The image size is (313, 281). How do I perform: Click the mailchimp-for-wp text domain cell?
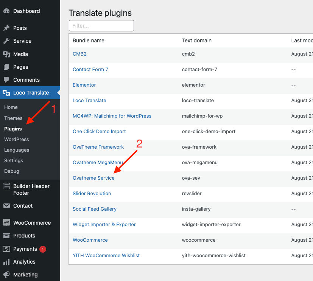coord(202,116)
